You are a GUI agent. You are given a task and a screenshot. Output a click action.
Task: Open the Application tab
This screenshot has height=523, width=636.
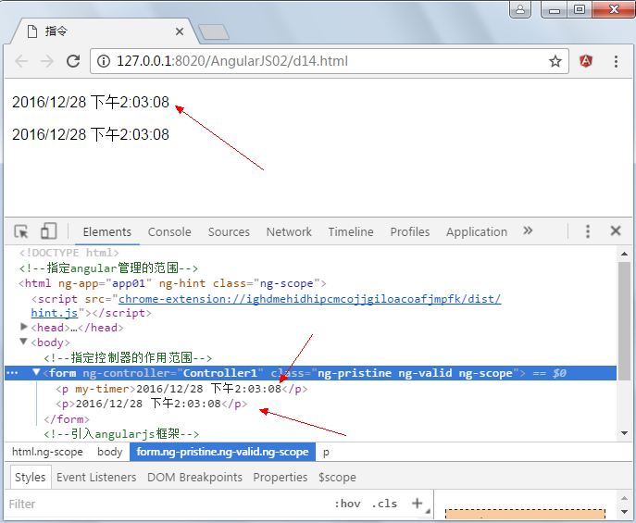point(477,232)
